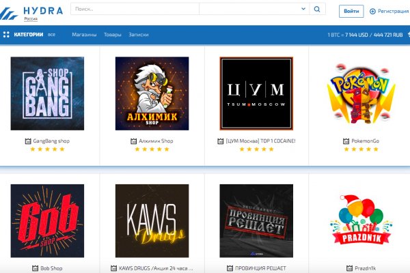The height and width of the screenshot is (273, 410).
Task: Click the Hydra logo in the header
Action: click(x=33, y=12)
